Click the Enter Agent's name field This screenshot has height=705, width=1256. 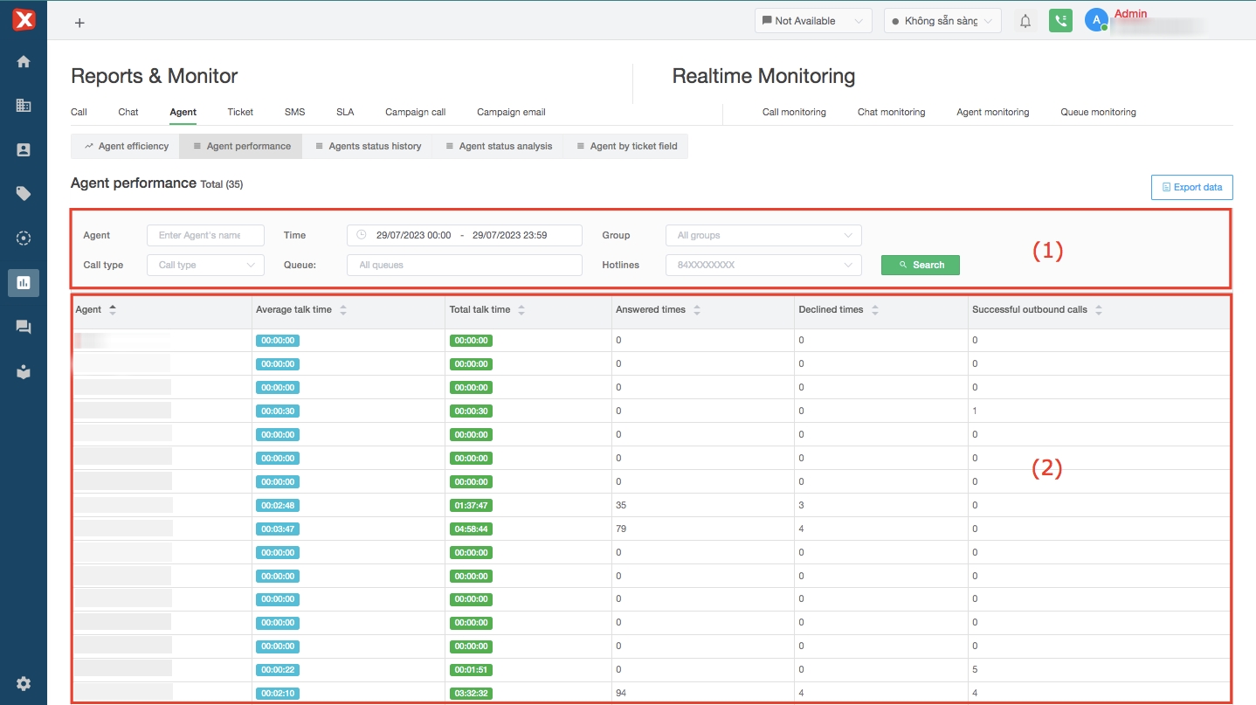point(205,235)
